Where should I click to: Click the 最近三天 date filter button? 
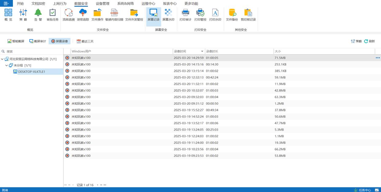point(85,41)
